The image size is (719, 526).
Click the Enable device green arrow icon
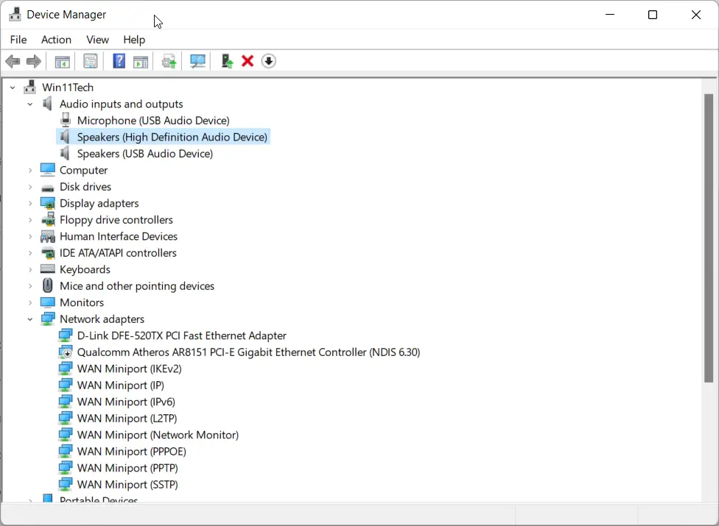(x=226, y=61)
